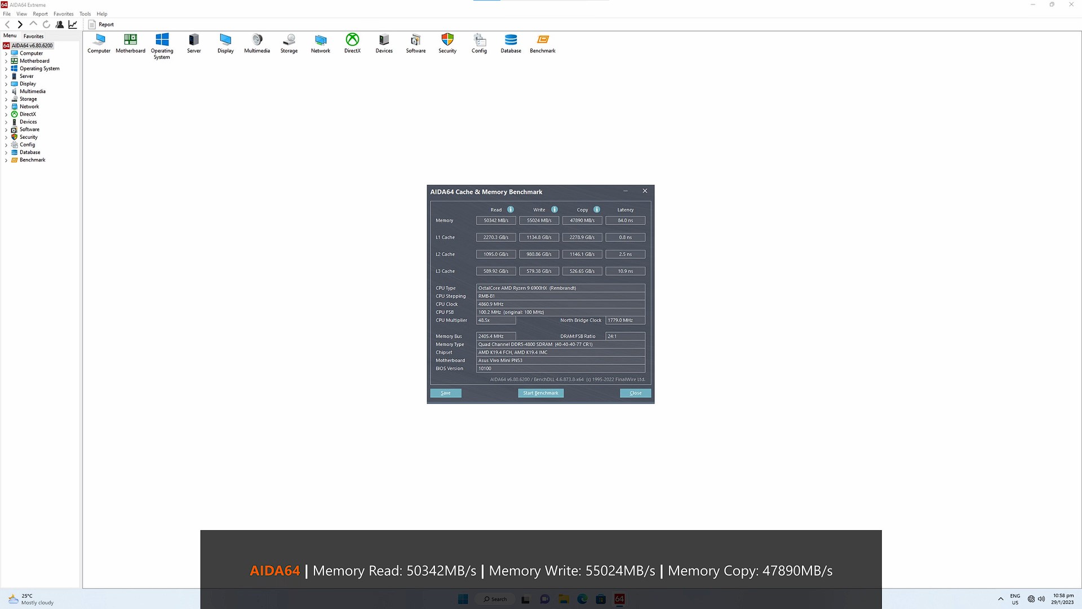Click the user accounts toolbar icon
1082x609 pixels.
coord(60,24)
